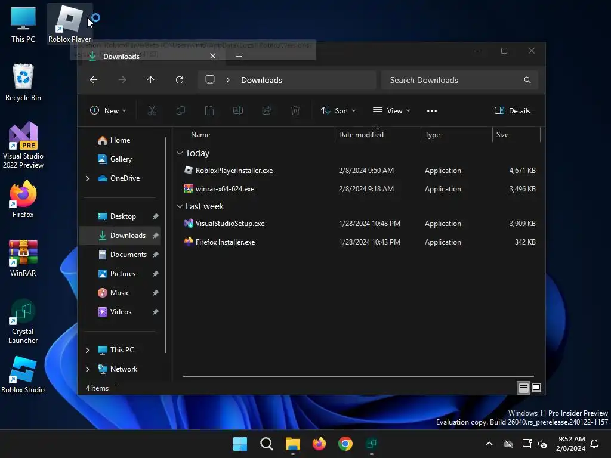The height and width of the screenshot is (458, 611).
Task: Go up one folder level
Action: click(x=151, y=80)
